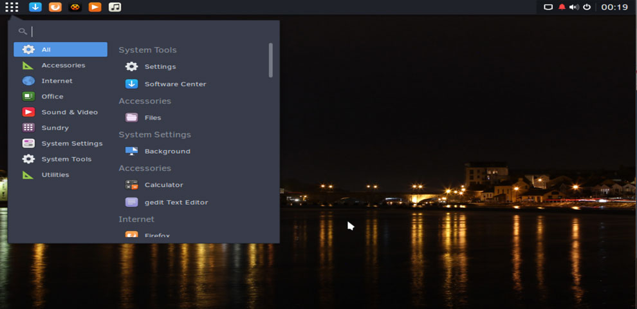Select System Settings category in sidebar

click(60, 144)
